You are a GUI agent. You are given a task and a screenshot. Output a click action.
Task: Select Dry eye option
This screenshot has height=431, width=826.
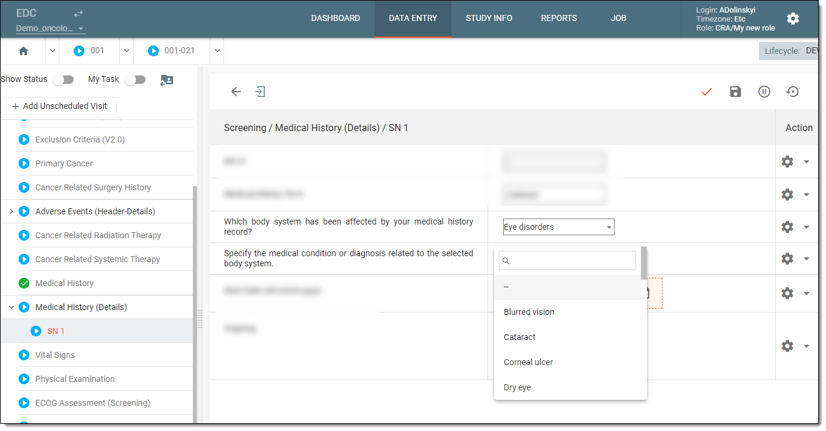[x=567, y=387]
